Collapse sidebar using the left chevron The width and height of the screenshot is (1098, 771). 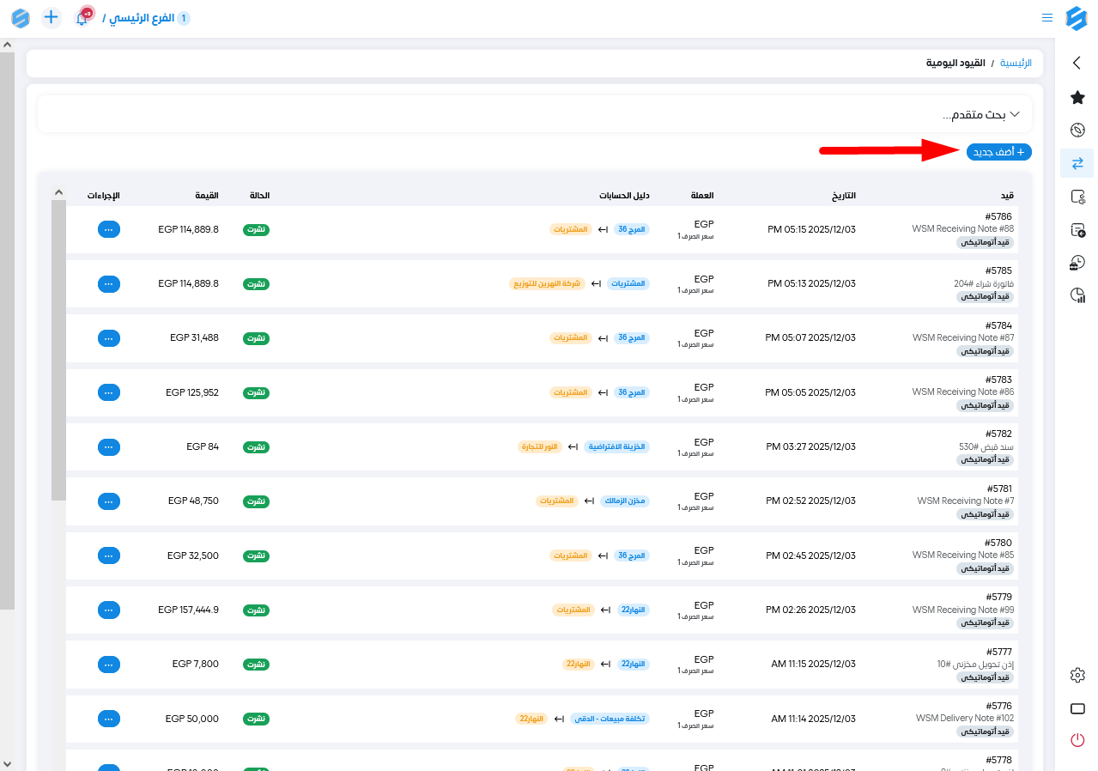click(1077, 63)
